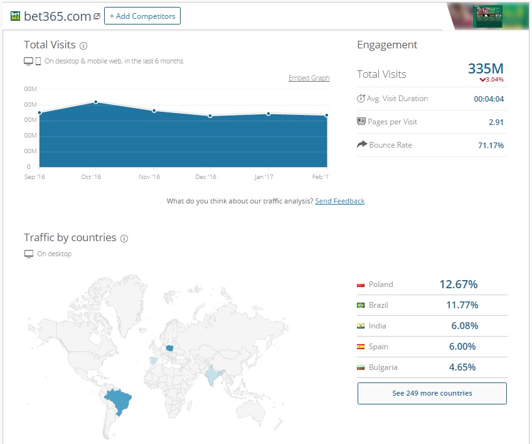Show info tooltip for Traffic by countries
Image resolution: width=532 pixels, height=444 pixels.
pyautogui.click(x=124, y=239)
